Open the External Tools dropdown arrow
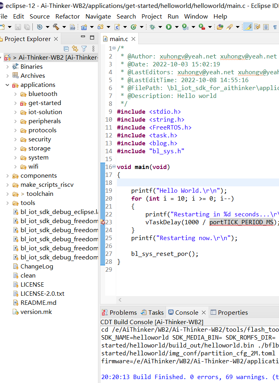This screenshot has width=279, height=383. click(x=210, y=27)
